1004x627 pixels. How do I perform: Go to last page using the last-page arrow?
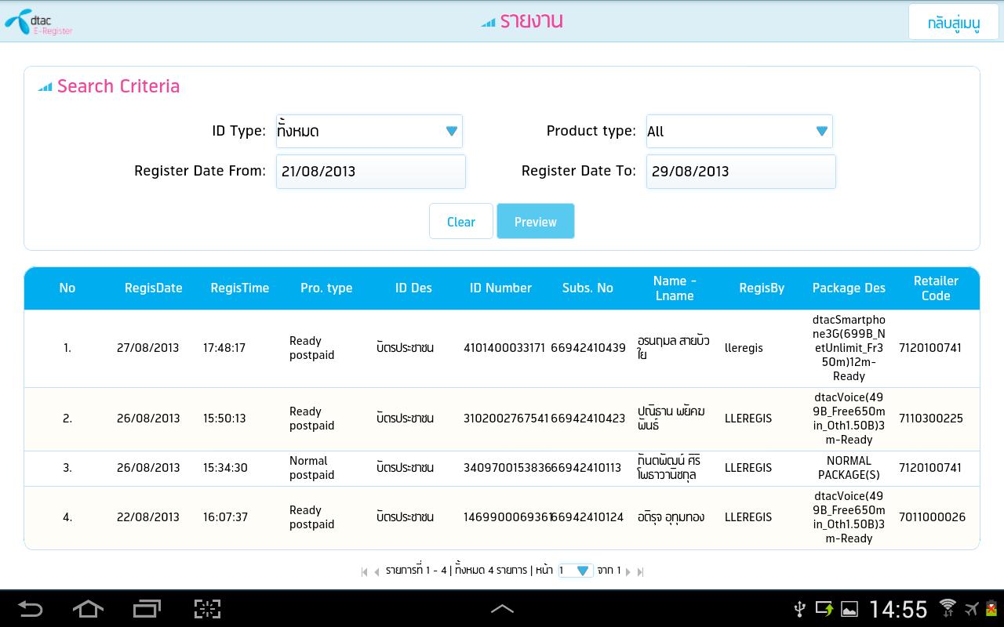click(x=641, y=571)
